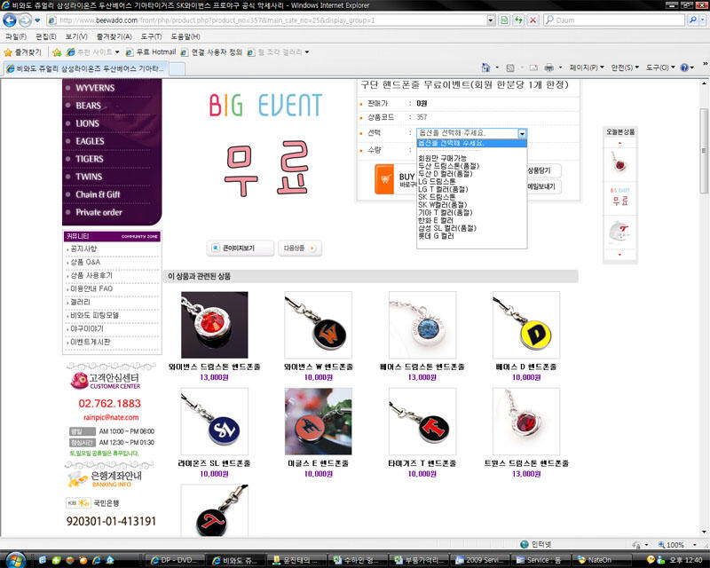Open the 이벤트게시판 community link
Image resolution: width=710 pixels, height=568 pixels.
pos(91,342)
